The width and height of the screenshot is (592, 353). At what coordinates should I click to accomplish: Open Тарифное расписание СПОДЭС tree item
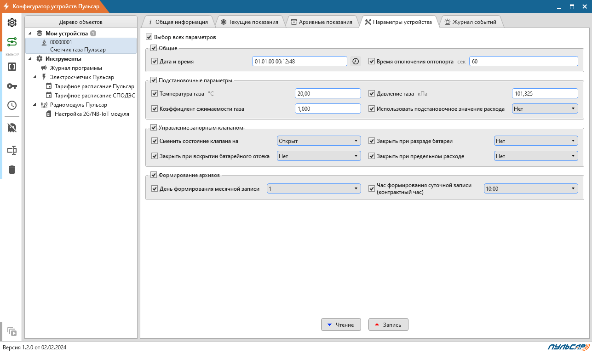[x=95, y=96]
